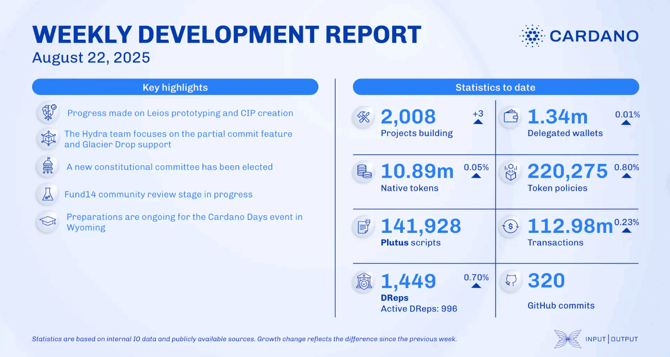Click the 320 commits value

click(x=546, y=281)
